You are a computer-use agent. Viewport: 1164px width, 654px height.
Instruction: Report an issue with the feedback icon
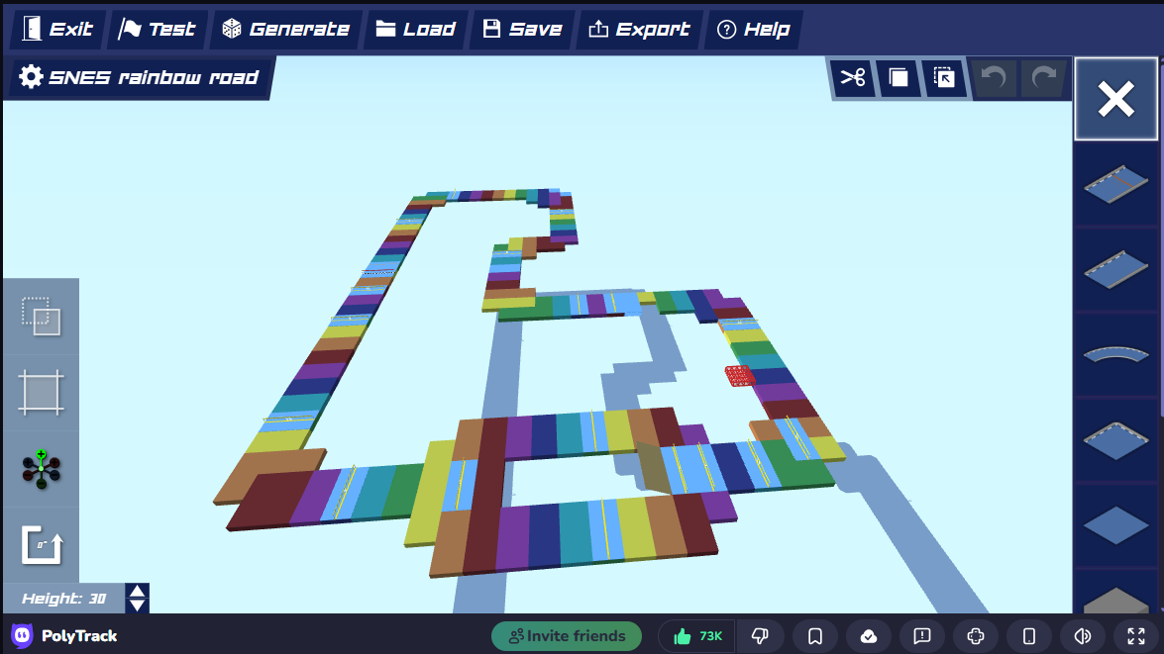tap(922, 636)
